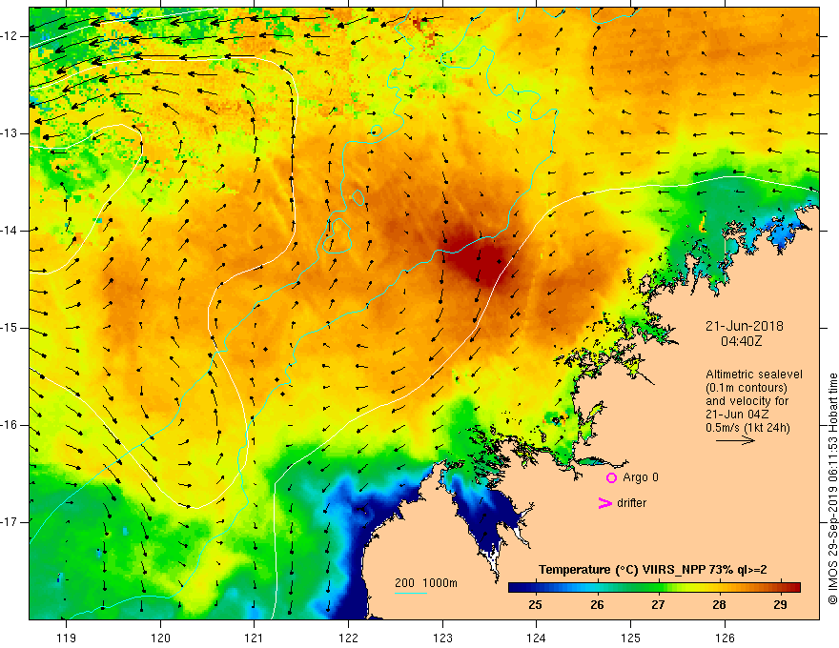Screen dimensions: 839x648
Task: Click the latitude axis label -17
Action: point(10,522)
